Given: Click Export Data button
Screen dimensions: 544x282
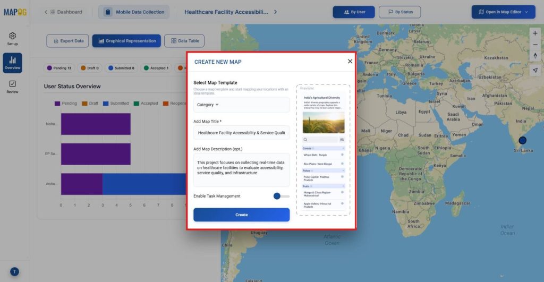Looking at the screenshot, I should point(67,41).
